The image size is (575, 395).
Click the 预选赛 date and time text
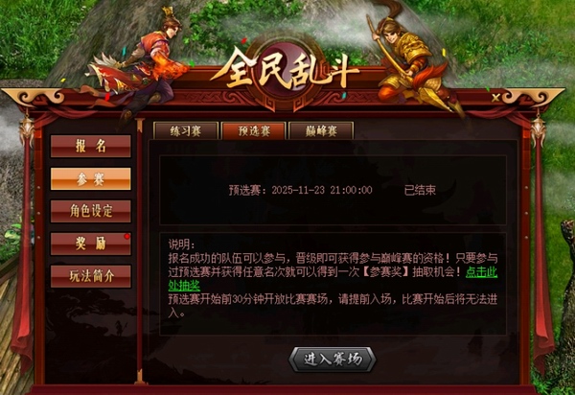click(301, 190)
